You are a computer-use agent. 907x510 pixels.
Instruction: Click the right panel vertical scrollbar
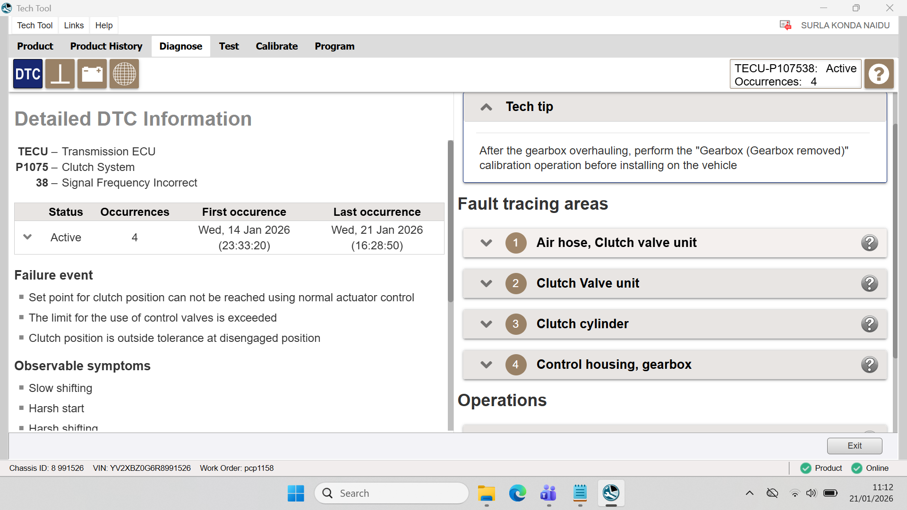coord(895,241)
